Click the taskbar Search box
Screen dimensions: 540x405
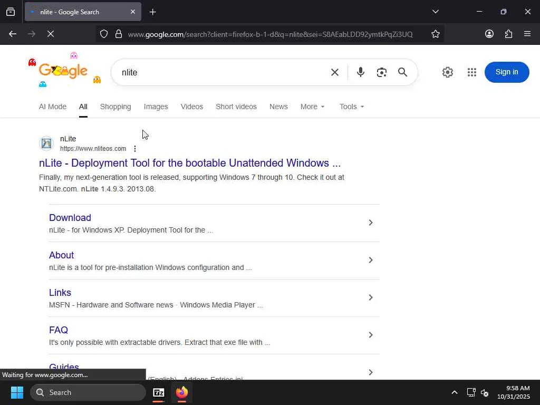(88, 392)
